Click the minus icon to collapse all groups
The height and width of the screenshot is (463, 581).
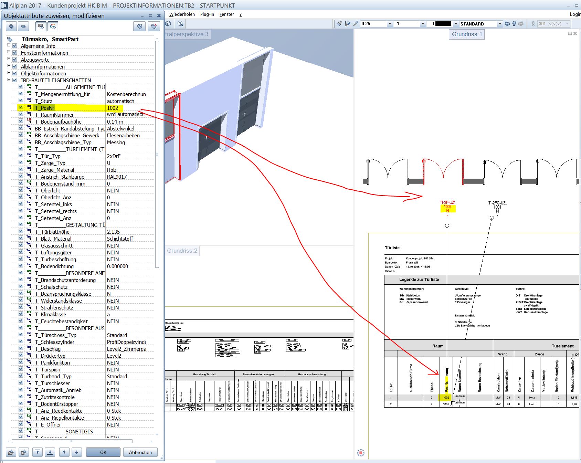(x=23, y=27)
